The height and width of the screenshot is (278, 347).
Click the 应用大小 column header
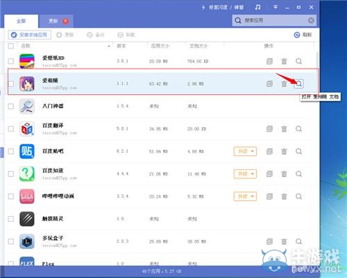160,46
